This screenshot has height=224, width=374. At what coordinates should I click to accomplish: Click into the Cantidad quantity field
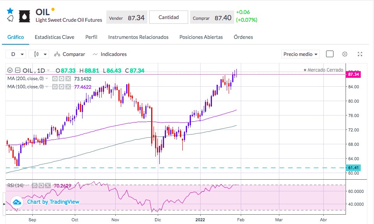coord(169,17)
